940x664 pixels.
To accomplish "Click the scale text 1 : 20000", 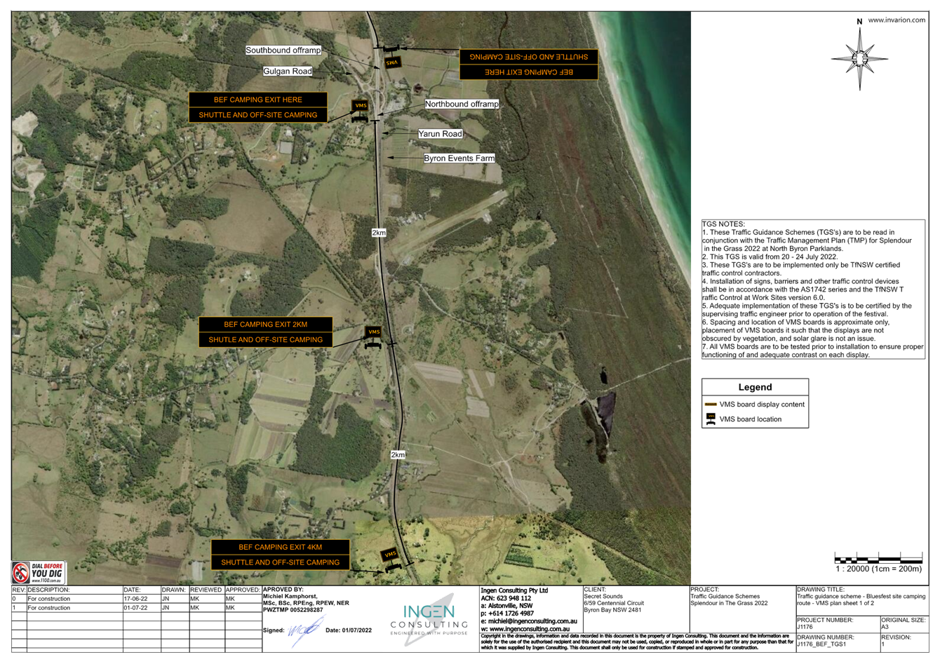I will (x=878, y=569).
